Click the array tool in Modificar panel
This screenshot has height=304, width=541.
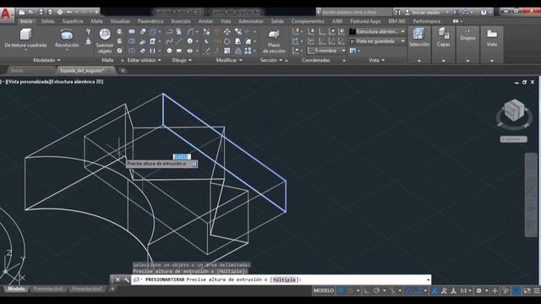tap(248, 51)
